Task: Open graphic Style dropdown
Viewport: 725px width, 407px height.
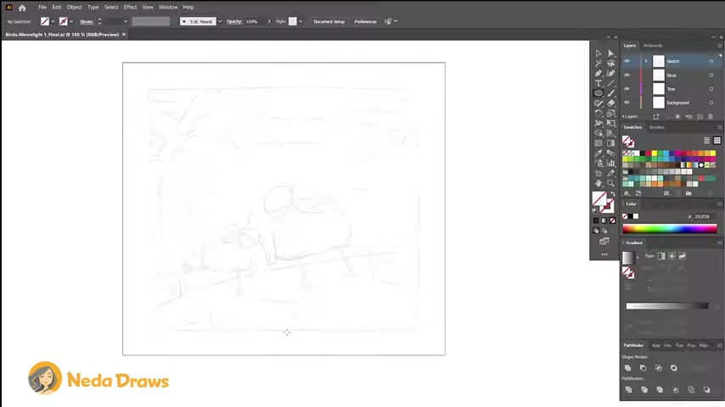Action: (301, 22)
